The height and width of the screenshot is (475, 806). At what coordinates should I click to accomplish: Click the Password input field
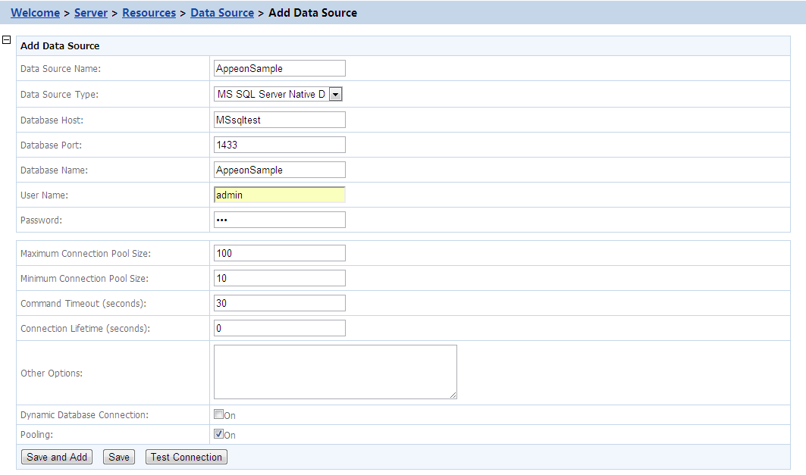coord(279,220)
